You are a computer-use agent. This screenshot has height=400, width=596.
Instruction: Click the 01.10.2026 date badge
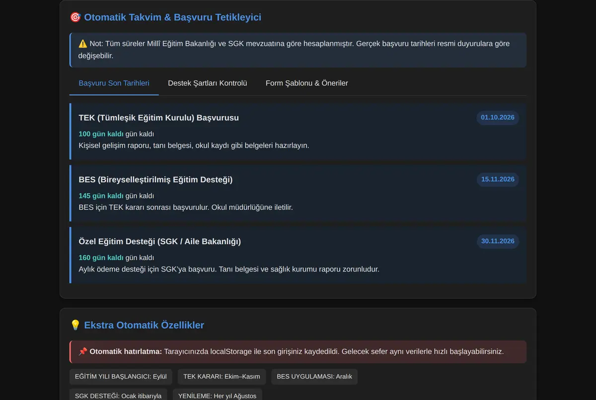click(498, 118)
